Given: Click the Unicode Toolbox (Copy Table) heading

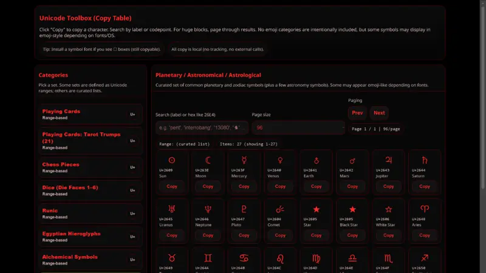Looking at the screenshot, I should [x=85, y=18].
